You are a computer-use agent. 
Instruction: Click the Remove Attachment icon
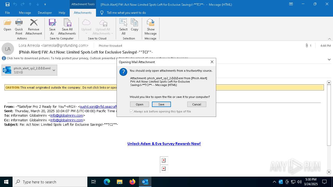pos(34,27)
